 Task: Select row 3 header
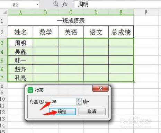pyautogui.click(x=4, y=43)
